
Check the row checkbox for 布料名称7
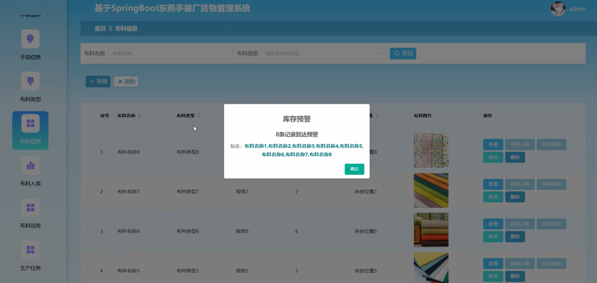pos(85,191)
